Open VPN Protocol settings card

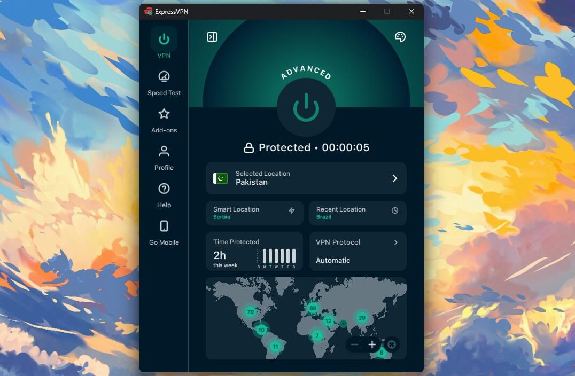(x=358, y=252)
